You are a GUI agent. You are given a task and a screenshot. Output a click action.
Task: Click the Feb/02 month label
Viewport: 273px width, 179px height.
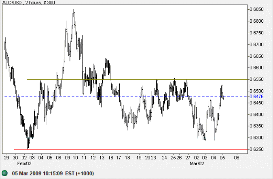pos(24,164)
